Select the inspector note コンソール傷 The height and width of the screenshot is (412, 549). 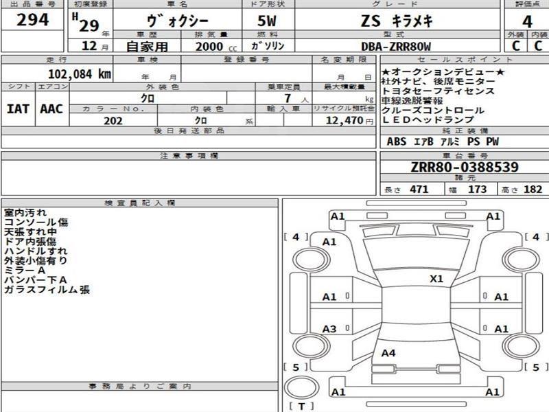(x=36, y=222)
